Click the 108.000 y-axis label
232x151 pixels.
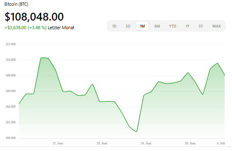pyautogui.click(x=11, y=76)
